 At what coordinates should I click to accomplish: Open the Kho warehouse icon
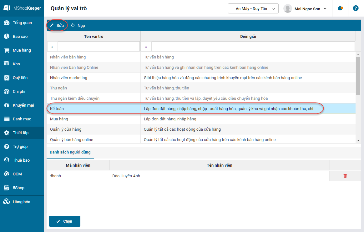7,64
